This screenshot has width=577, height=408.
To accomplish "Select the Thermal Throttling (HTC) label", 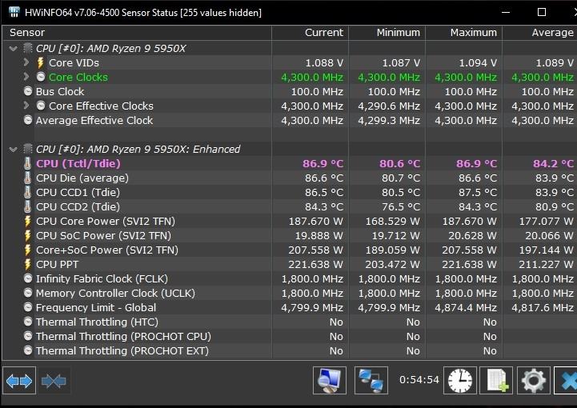I will coord(97,322).
